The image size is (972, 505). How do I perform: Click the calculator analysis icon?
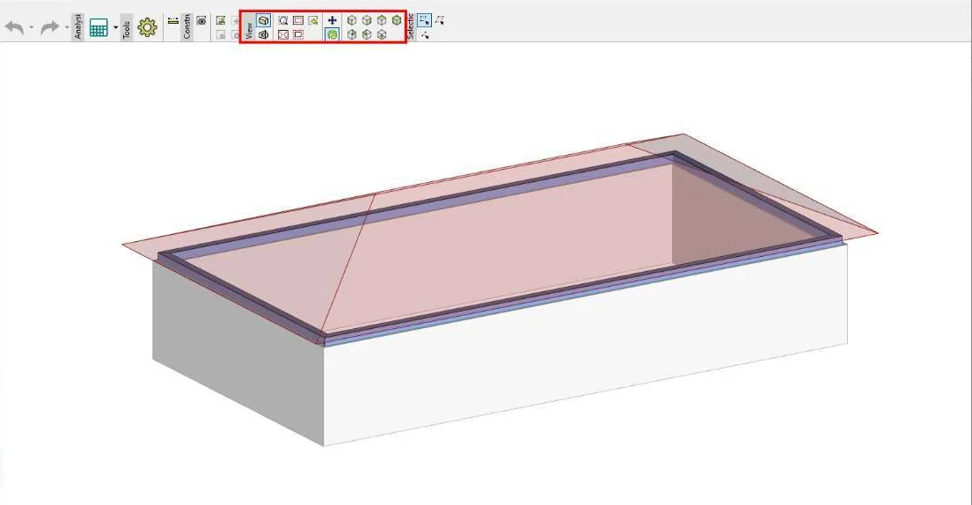pos(99,28)
